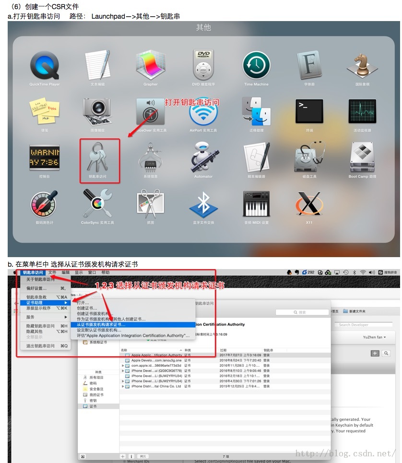Expand the 服务 submenu

point(45,317)
